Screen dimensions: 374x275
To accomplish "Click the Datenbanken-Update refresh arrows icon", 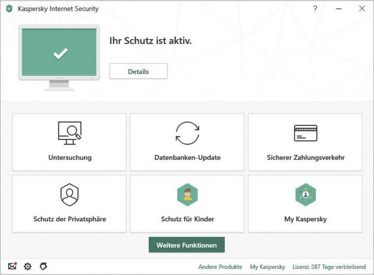I will pos(188,133).
